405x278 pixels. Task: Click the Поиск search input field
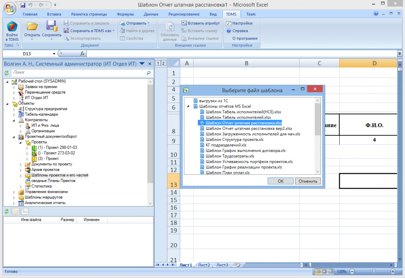[79, 73]
